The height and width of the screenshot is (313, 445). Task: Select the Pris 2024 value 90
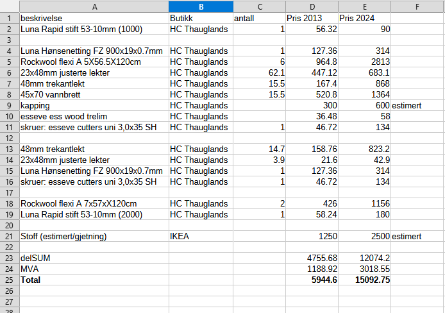point(364,29)
